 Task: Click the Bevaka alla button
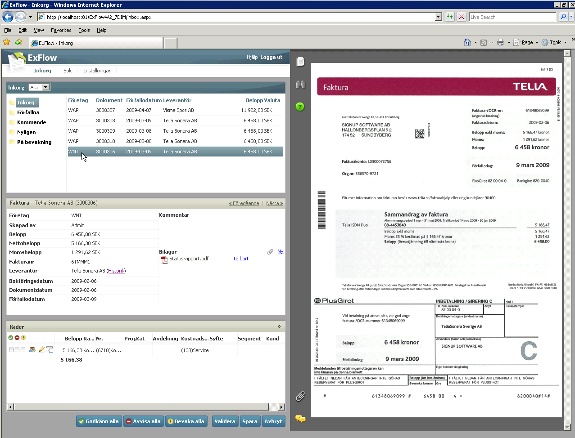[x=186, y=421]
